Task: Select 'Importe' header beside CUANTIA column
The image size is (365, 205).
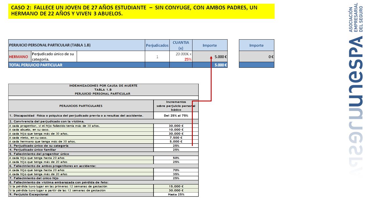Action: click(x=210, y=45)
